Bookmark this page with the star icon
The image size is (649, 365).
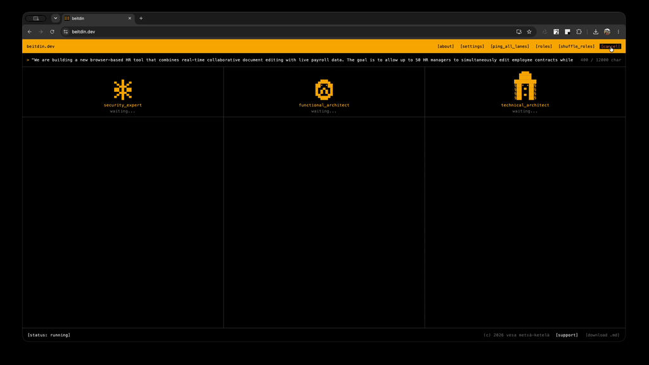(529, 32)
